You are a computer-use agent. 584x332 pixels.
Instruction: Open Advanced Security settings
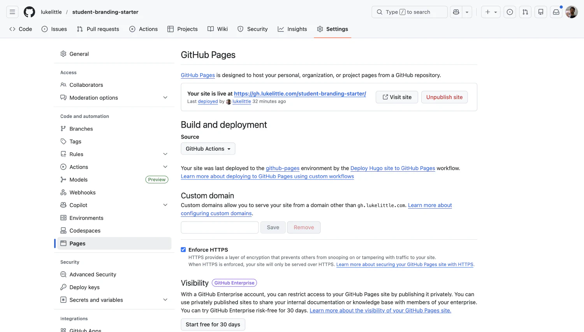click(114, 274)
